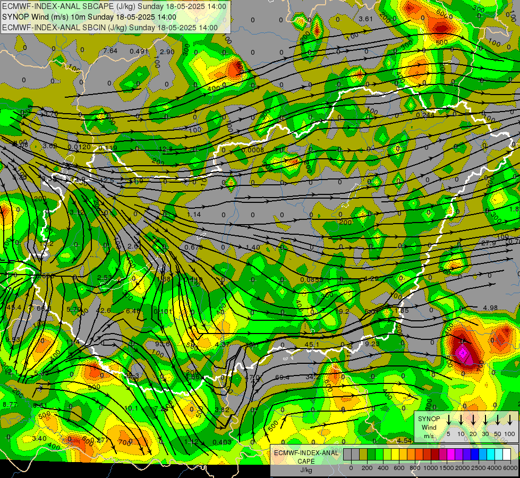Click the 9.23 value on the map

372,344
